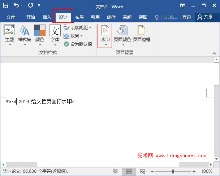Open the 水印 watermark menu
This screenshot has height=176, width=220.
coord(105,36)
